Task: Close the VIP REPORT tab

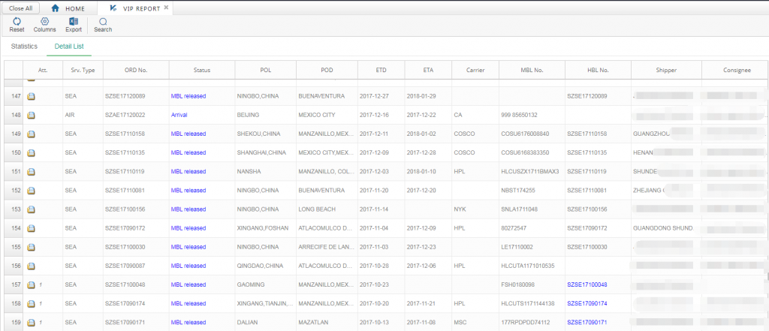Action: pos(167,8)
